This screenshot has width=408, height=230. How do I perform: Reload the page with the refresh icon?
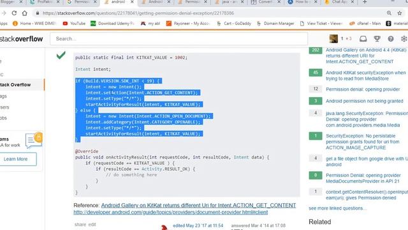[x=14, y=13]
